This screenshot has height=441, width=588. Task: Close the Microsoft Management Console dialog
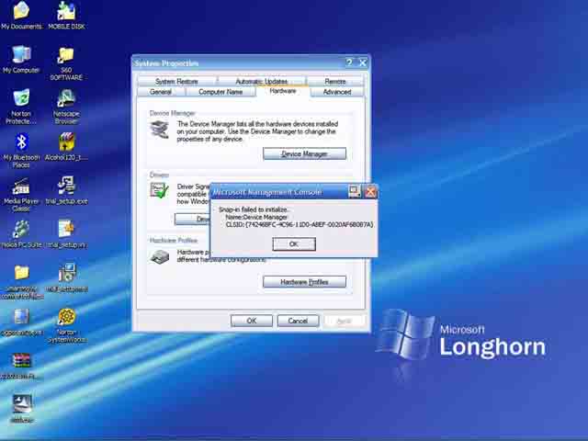click(370, 192)
